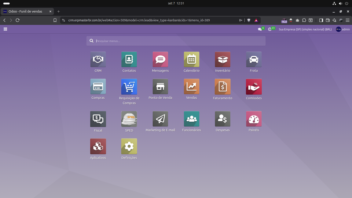Open the Leo AI assistant icon
The width and height of the screenshot is (352, 198).
coord(334,20)
